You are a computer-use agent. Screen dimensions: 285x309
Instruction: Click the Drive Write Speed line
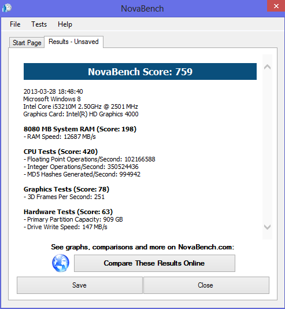(x=65, y=227)
